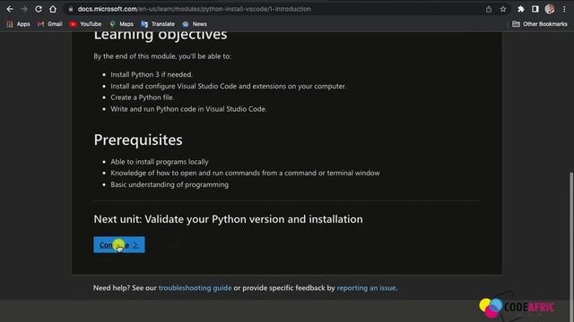The height and width of the screenshot is (322, 574).
Task: Click 'Able to install programs locally' text
Action: pyautogui.click(x=160, y=162)
